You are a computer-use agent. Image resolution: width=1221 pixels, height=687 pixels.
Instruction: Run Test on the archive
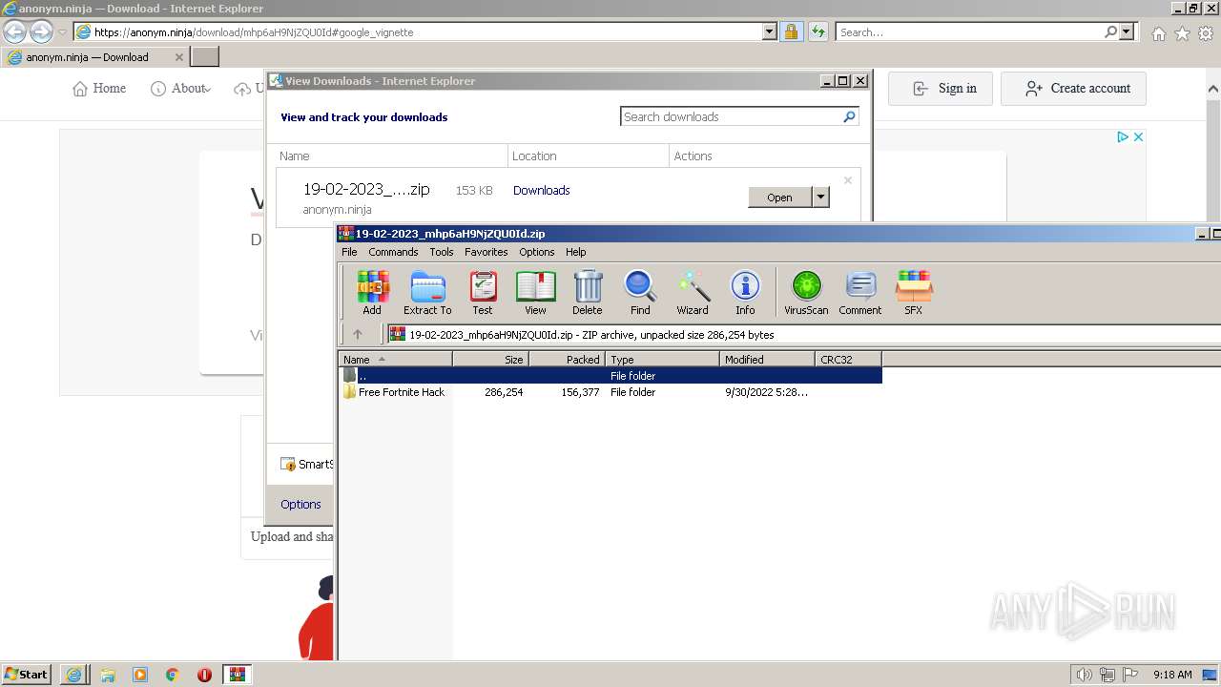pyautogui.click(x=483, y=292)
